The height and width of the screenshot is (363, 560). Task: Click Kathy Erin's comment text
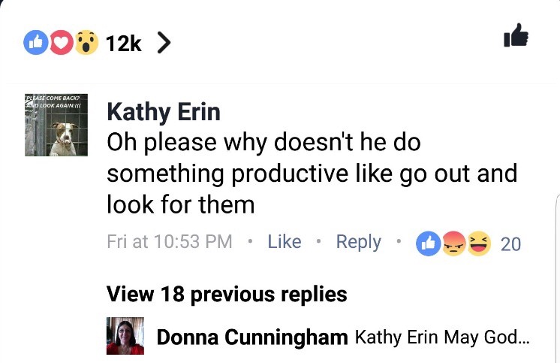pos(312,173)
